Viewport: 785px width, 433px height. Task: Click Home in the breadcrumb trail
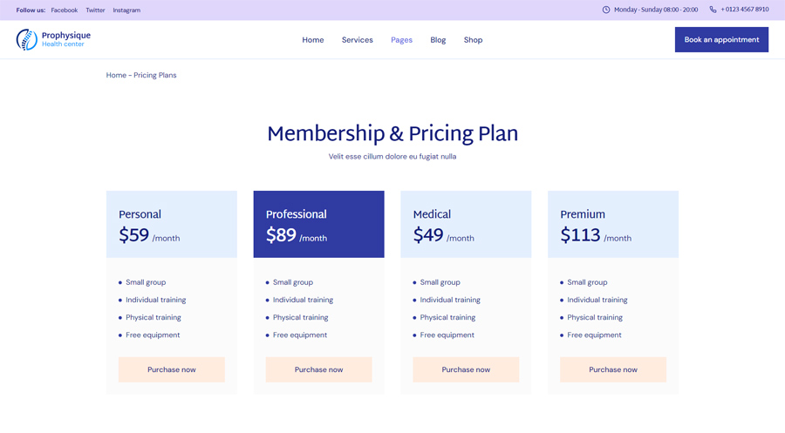pyautogui.click(x=116, y=75)
